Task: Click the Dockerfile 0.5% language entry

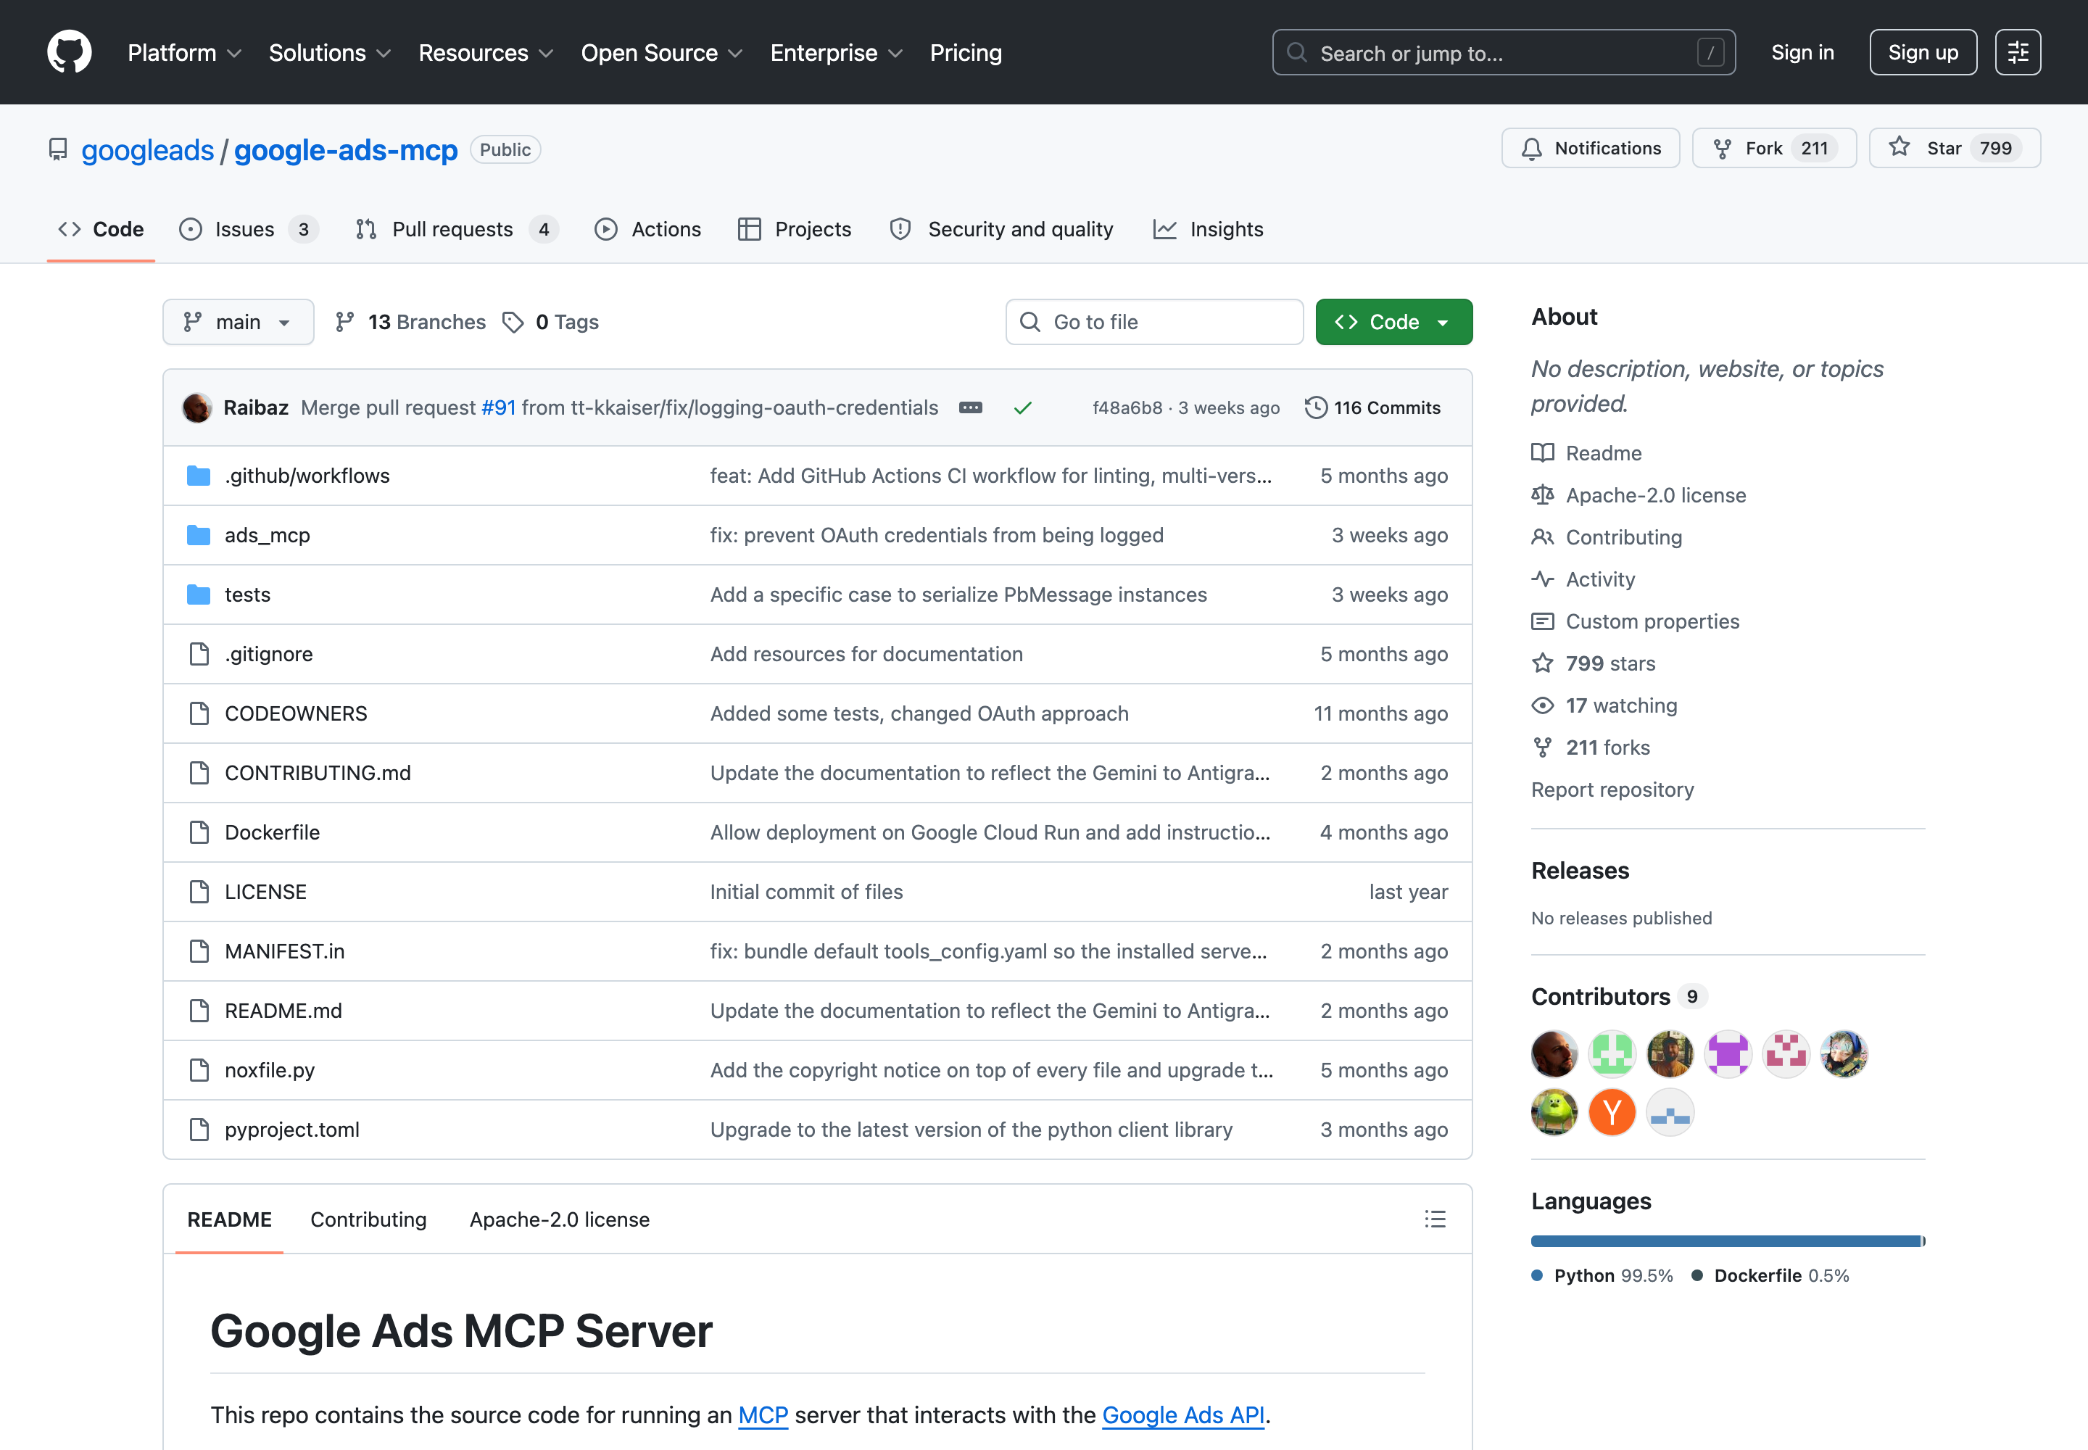Action: point(1770,1275)
